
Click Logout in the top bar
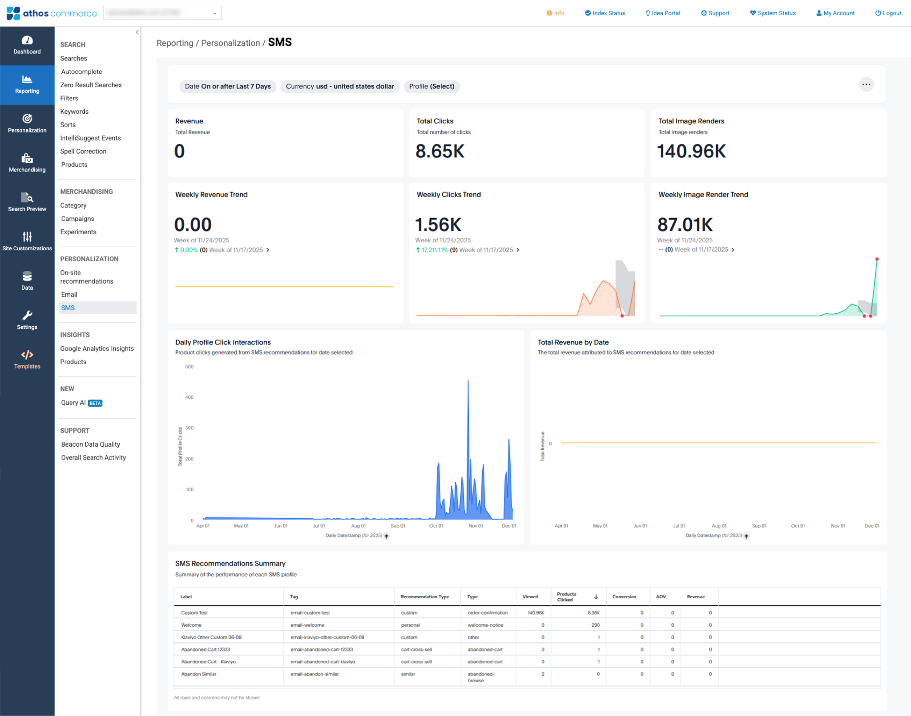(888, 13)
